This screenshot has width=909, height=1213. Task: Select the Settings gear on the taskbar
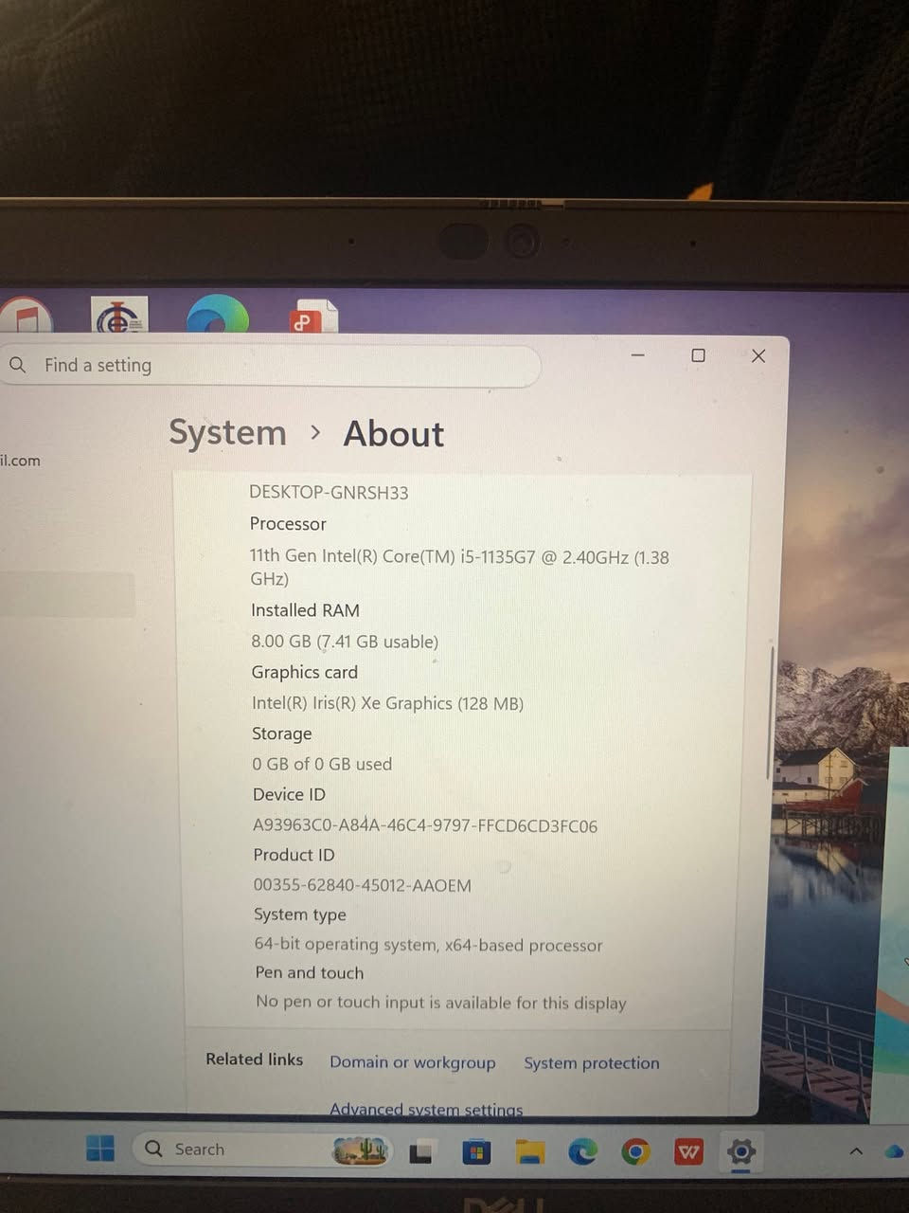[x=741, y=1151]
